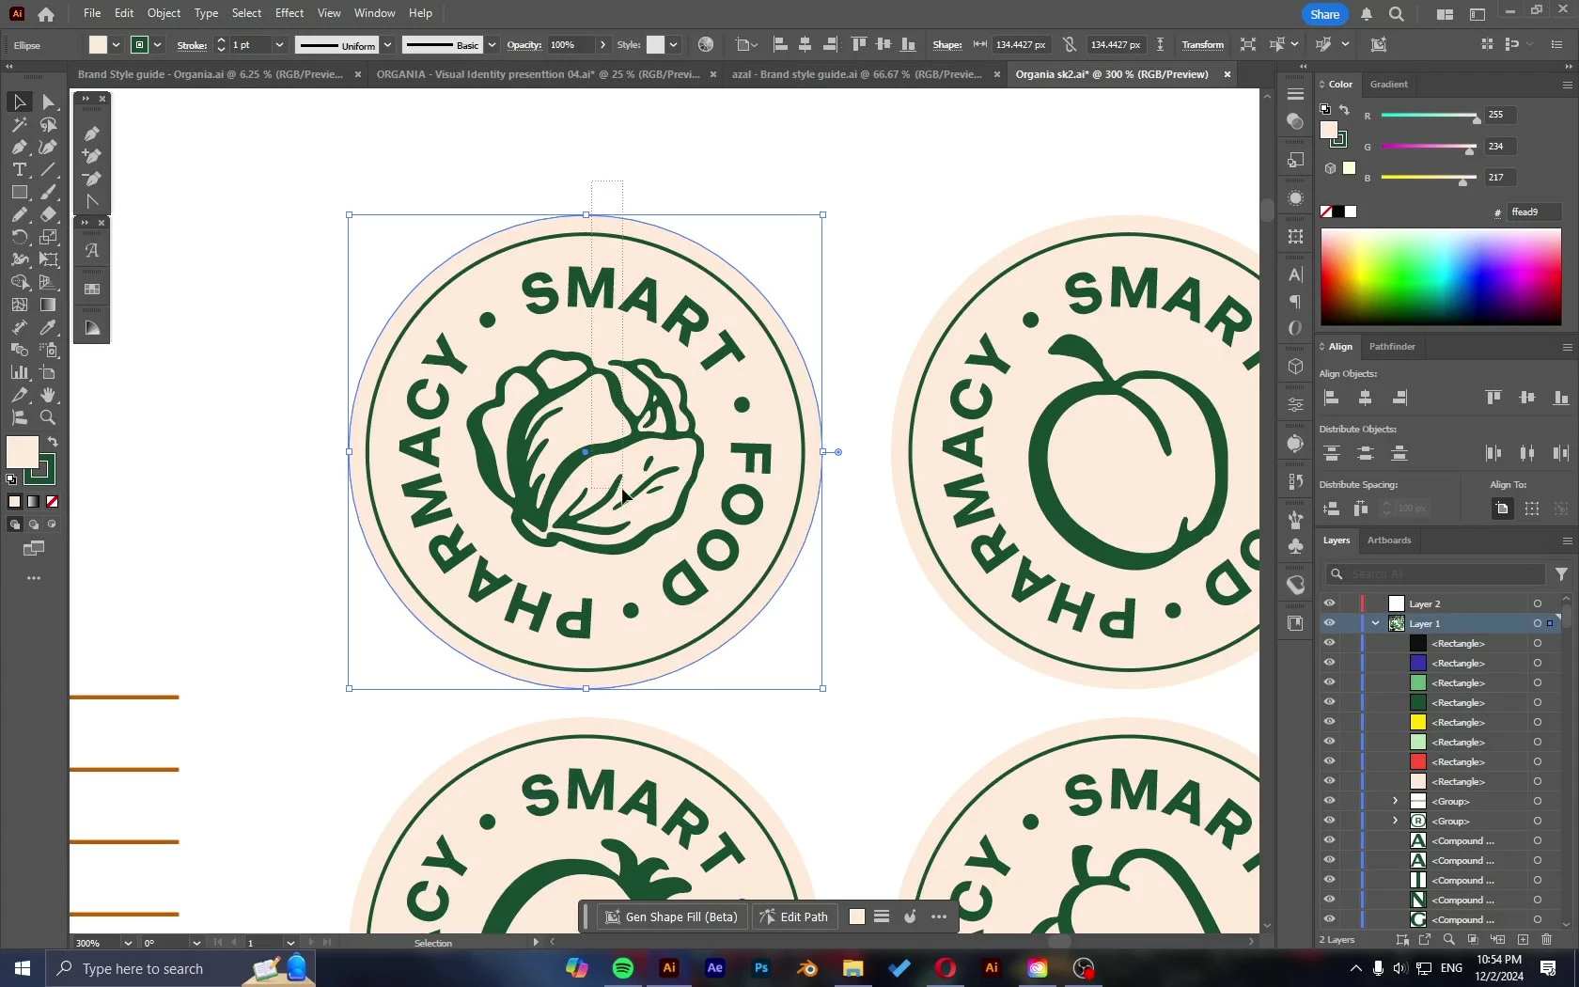Open Photoshop from the taskbar

click(x=761, y=968)
